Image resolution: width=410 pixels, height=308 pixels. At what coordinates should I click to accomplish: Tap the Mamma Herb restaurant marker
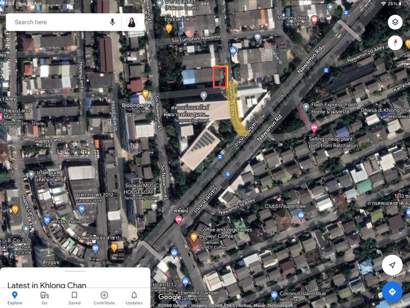tap(314, 19)
